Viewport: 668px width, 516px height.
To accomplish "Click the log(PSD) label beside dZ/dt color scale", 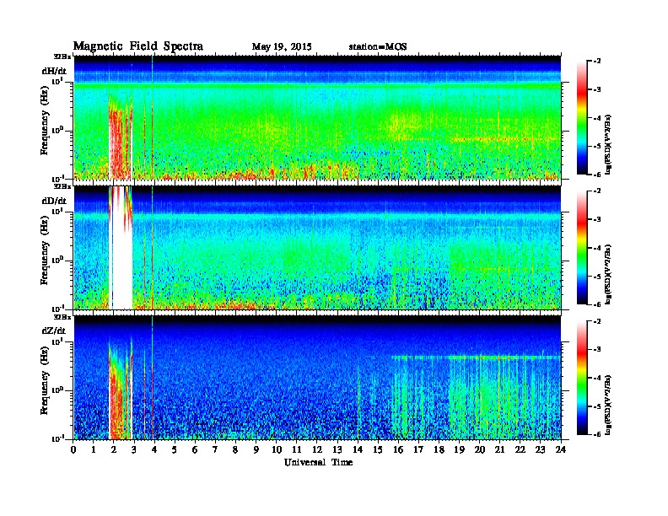I will click(608, 404).
